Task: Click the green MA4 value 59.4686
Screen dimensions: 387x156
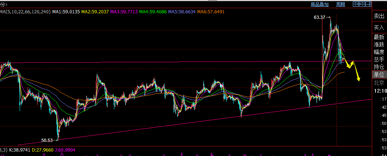Action: coord(153,11)
